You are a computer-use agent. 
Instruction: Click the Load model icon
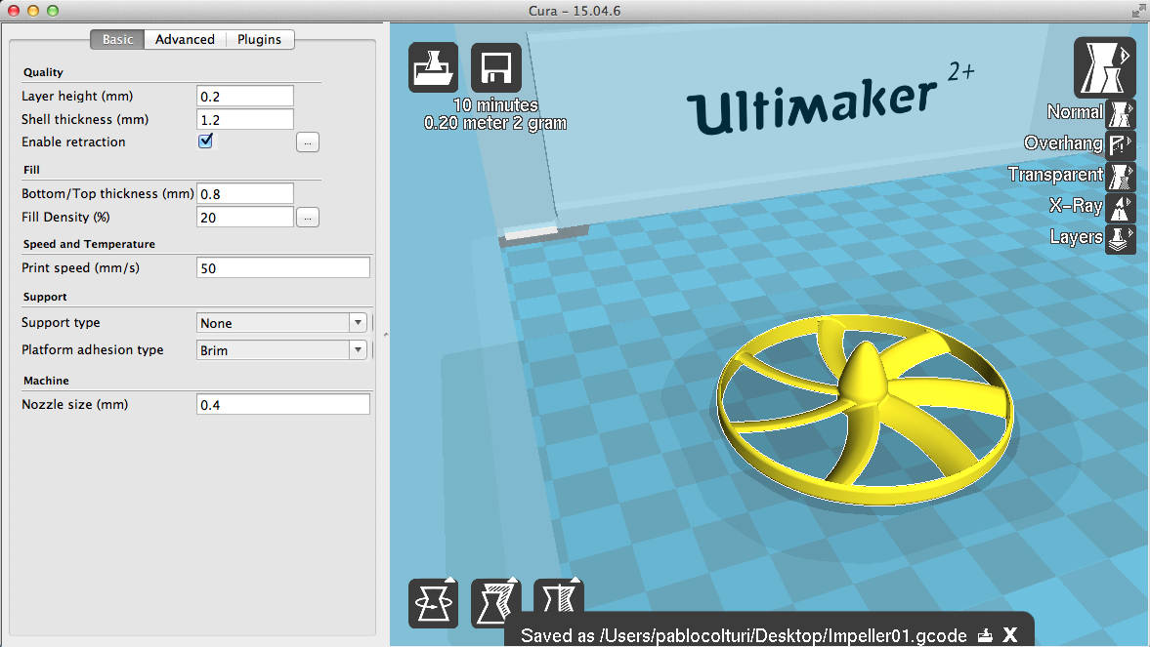point(434,67)
